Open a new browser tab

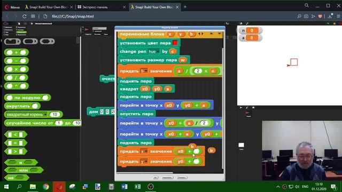tap(185, 7)
